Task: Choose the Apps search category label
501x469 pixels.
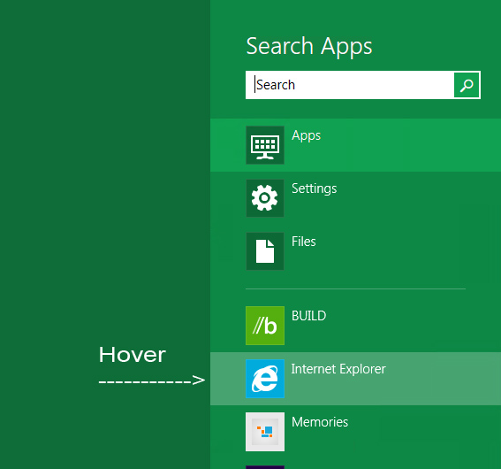Action: 306,136
